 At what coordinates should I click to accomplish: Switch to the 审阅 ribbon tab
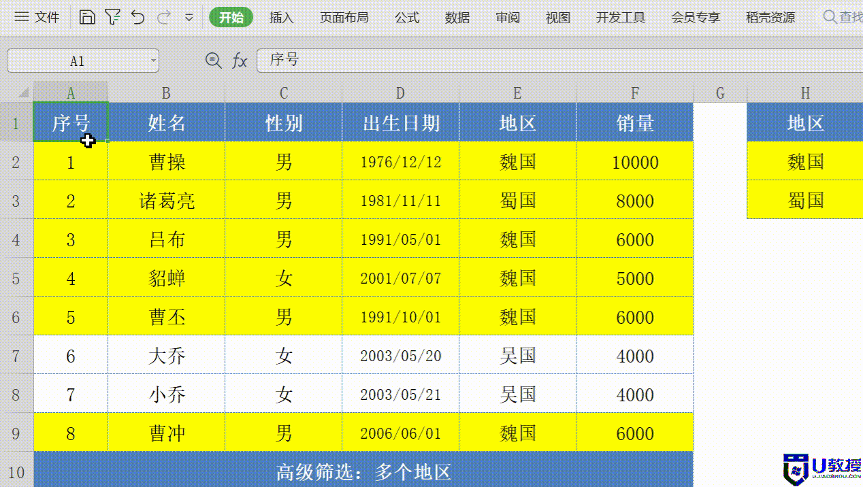[508, 18]
